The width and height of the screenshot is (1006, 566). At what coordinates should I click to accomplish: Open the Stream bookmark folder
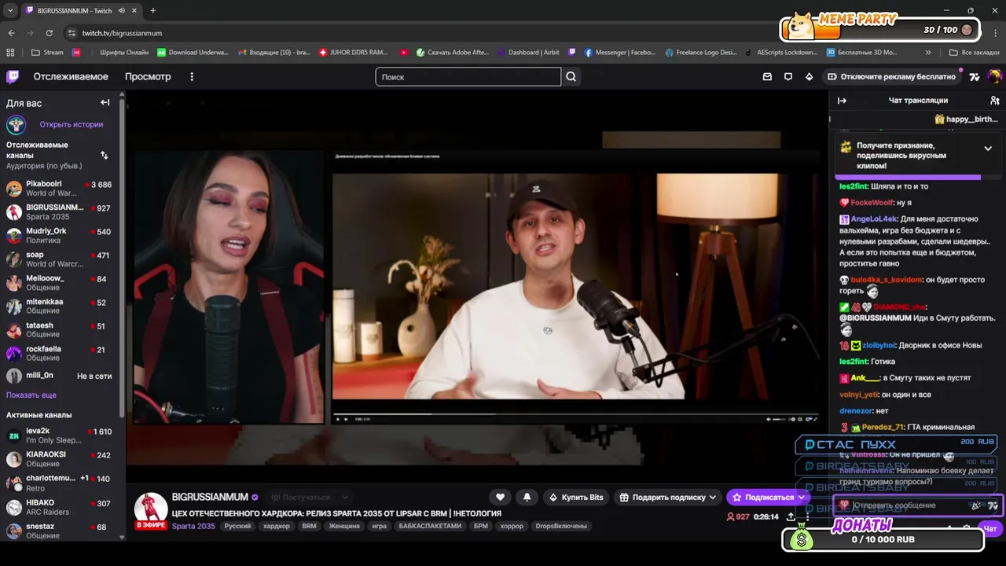point(47,53)
